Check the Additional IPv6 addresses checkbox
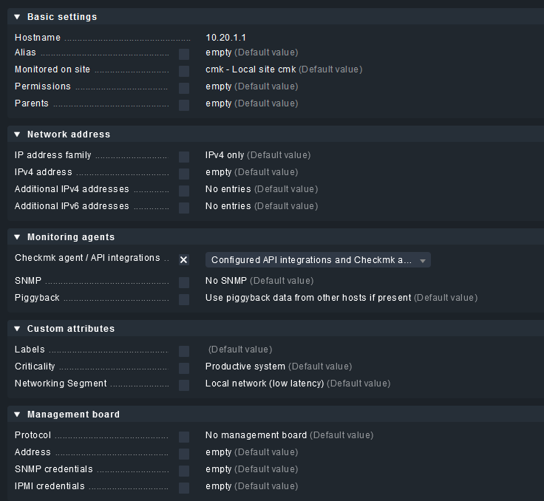Viewport: 544px width, 501px height. click(184, 208)
